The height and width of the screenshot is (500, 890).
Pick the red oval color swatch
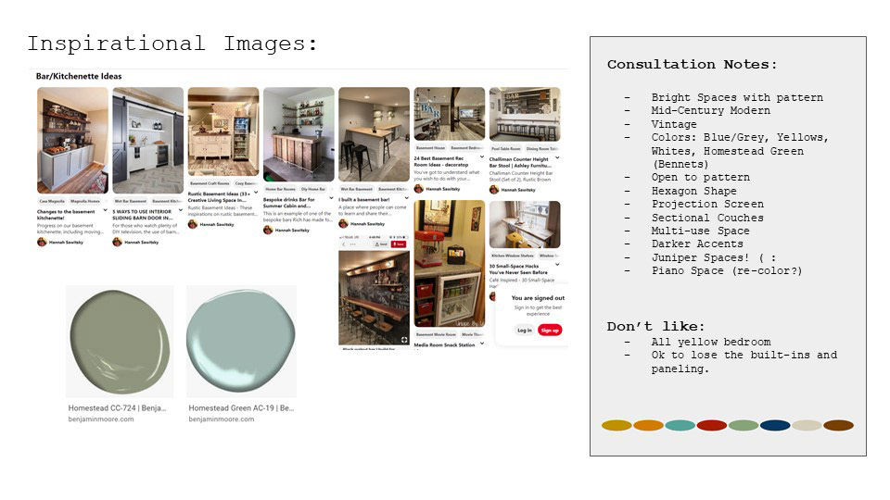pos(711,425)
